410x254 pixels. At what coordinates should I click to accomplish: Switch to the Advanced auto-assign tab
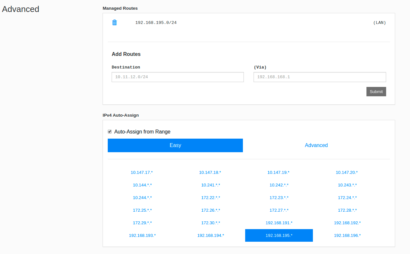316,145
